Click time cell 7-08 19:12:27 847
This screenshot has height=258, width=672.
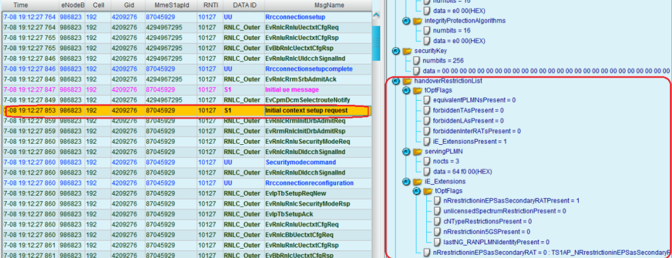point(30,90)
